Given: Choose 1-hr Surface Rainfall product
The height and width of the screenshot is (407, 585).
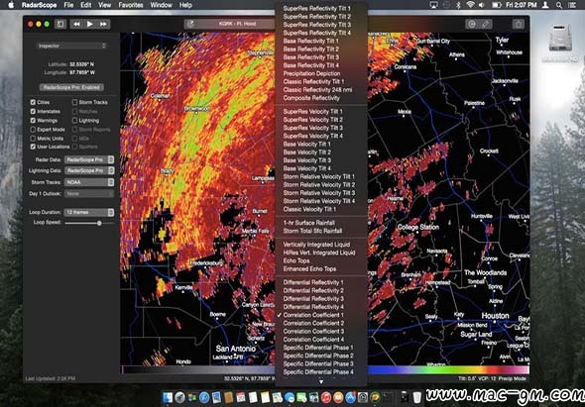Looking at the screenshot, I should pyautogui.click(x=321, y=223).
